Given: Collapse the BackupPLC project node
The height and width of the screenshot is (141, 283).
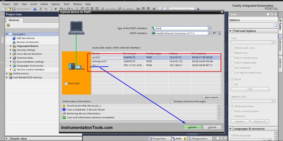Looking at the screenshot, I should (7, 34).
